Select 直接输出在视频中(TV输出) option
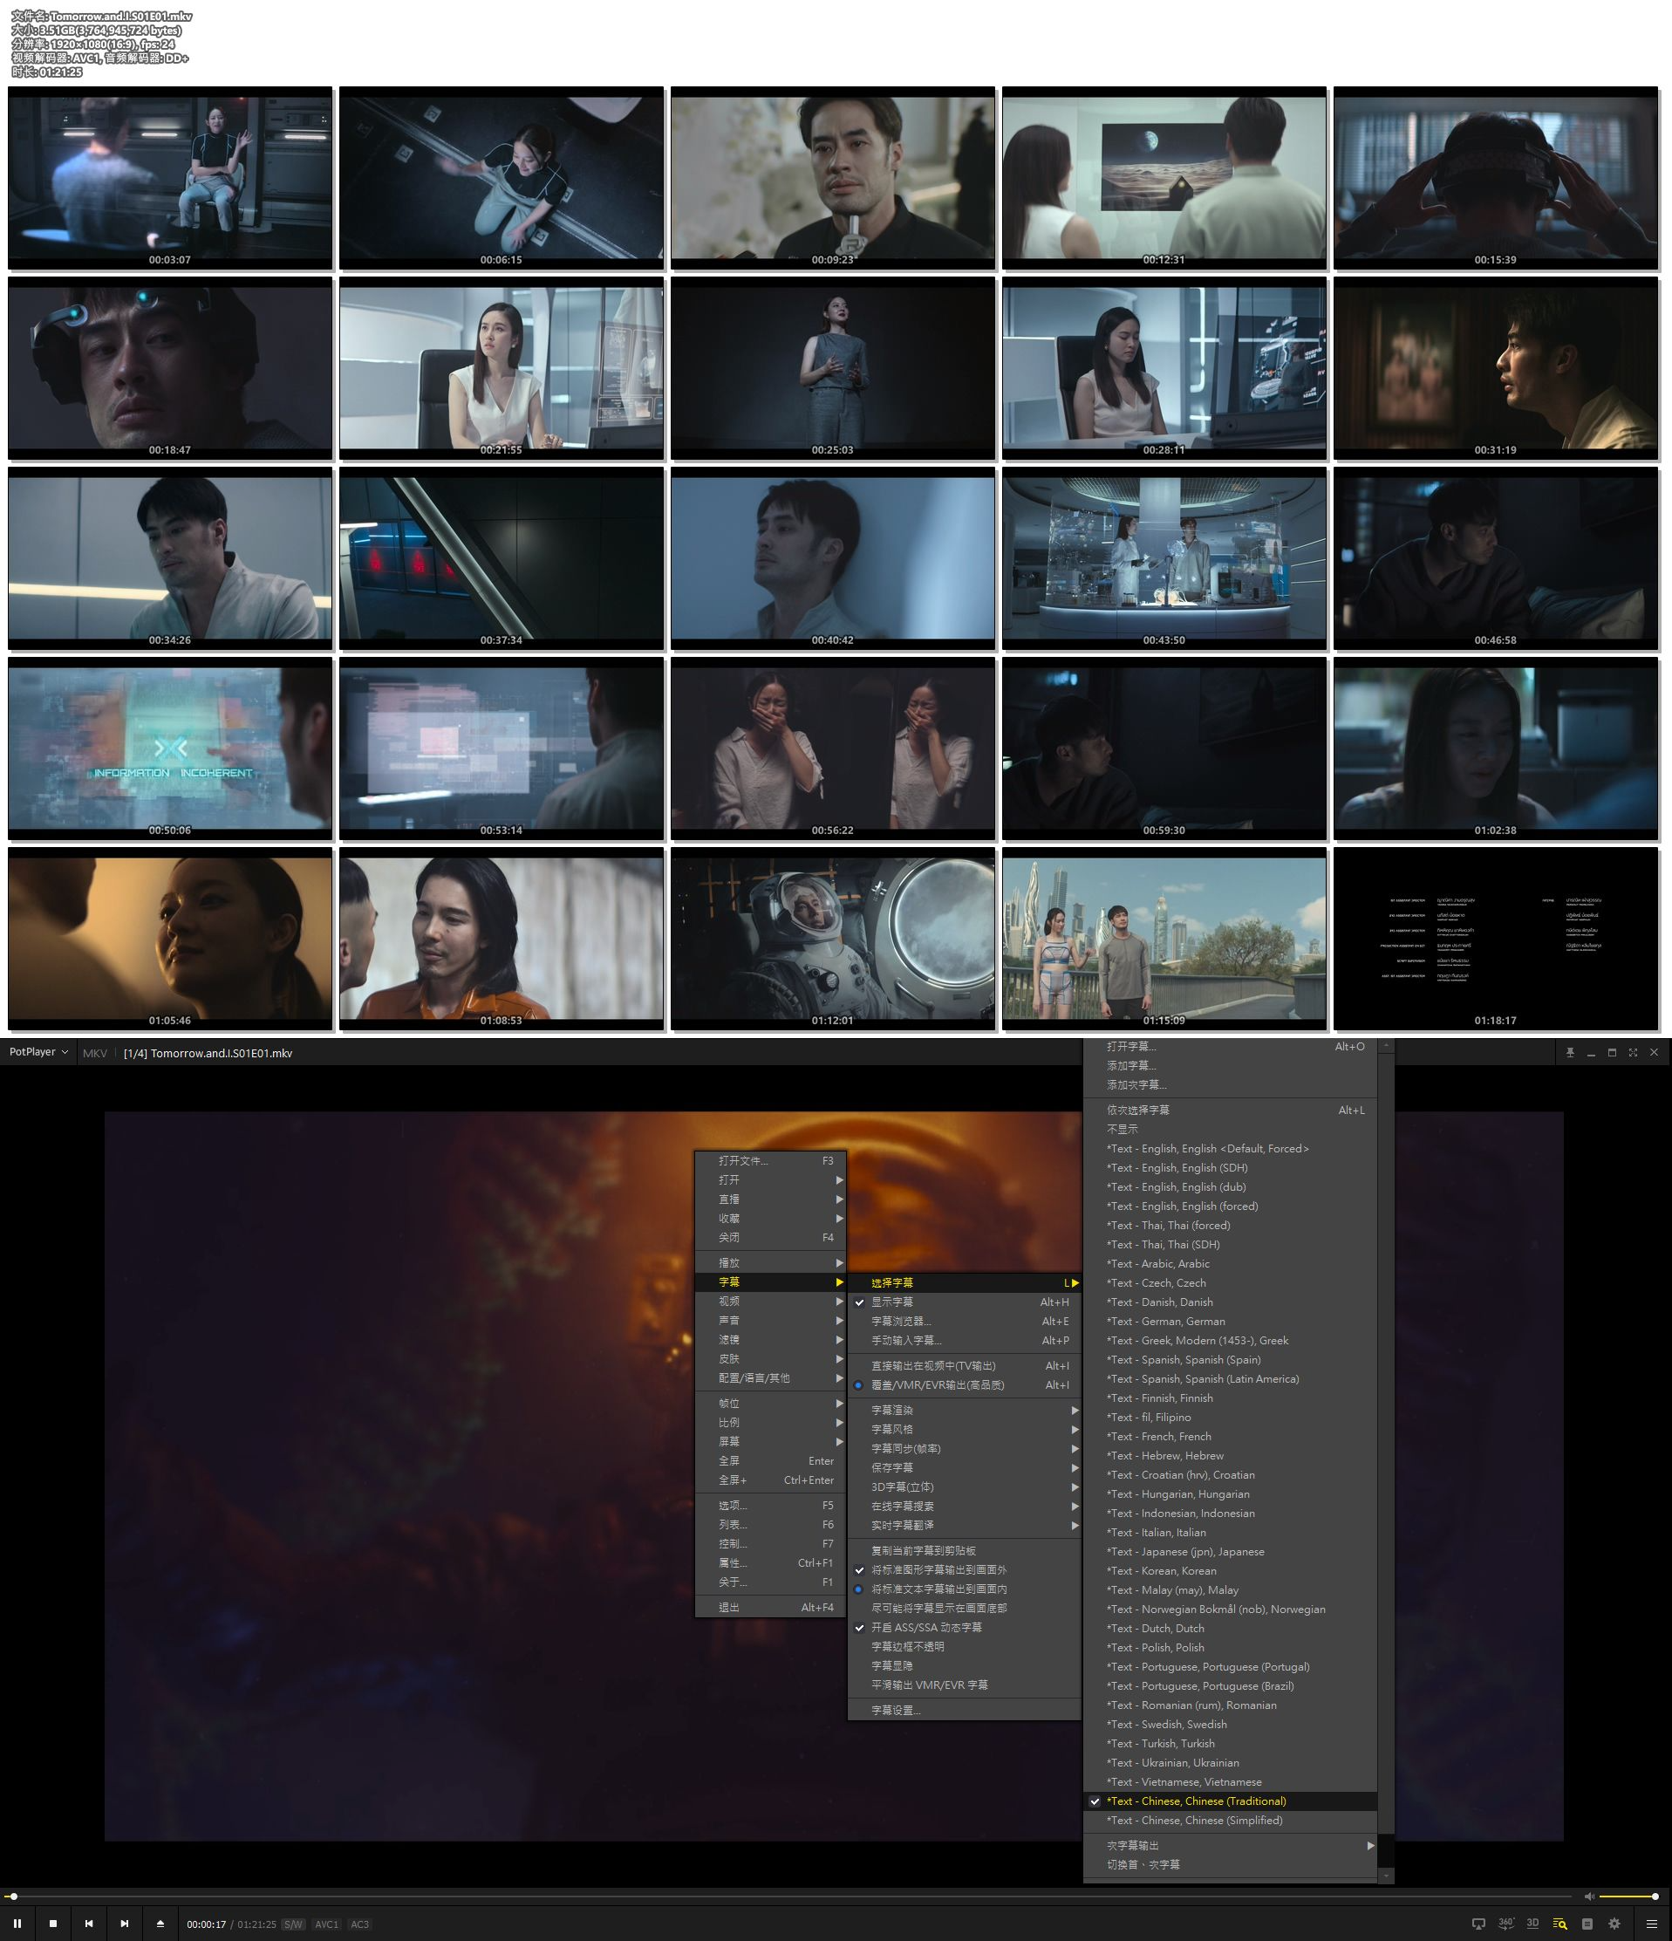 click(965, 1366)
